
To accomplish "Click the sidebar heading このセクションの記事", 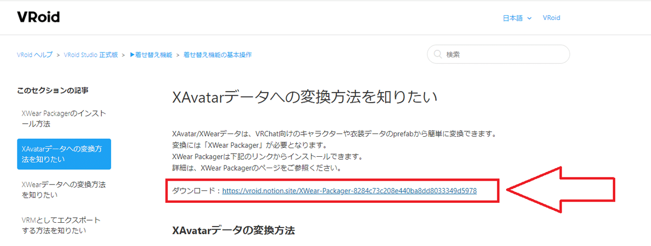I will coord(53,90).
